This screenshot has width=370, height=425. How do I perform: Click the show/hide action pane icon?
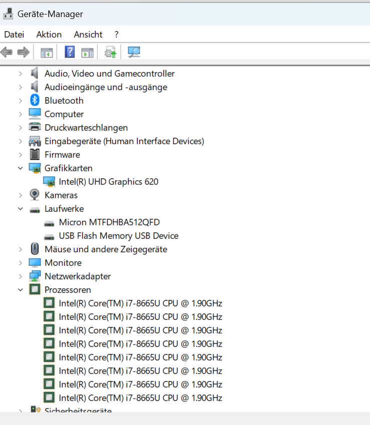click(87, 53)
